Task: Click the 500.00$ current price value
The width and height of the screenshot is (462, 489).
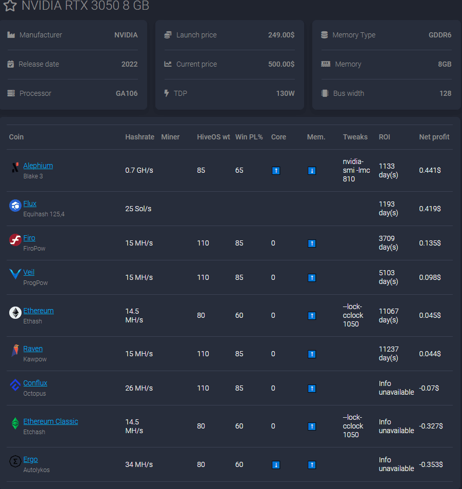Action: tap(282, 64)
